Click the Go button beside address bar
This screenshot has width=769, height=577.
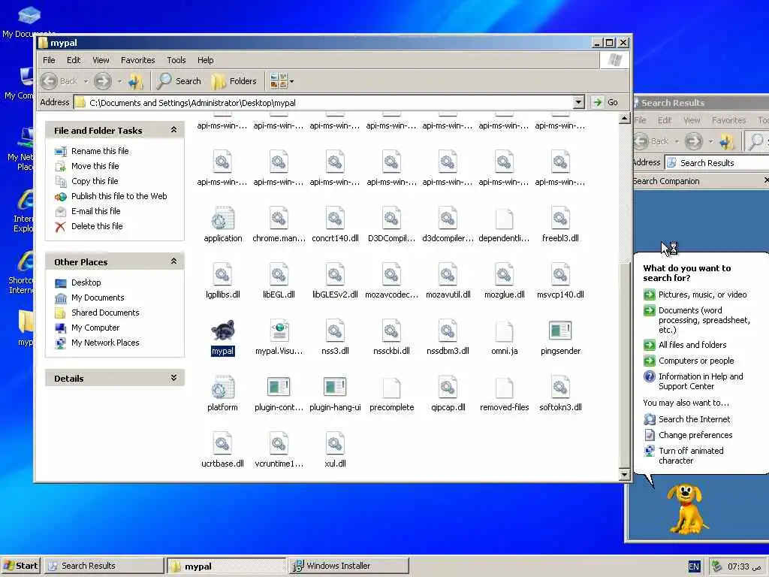(606, 102)
